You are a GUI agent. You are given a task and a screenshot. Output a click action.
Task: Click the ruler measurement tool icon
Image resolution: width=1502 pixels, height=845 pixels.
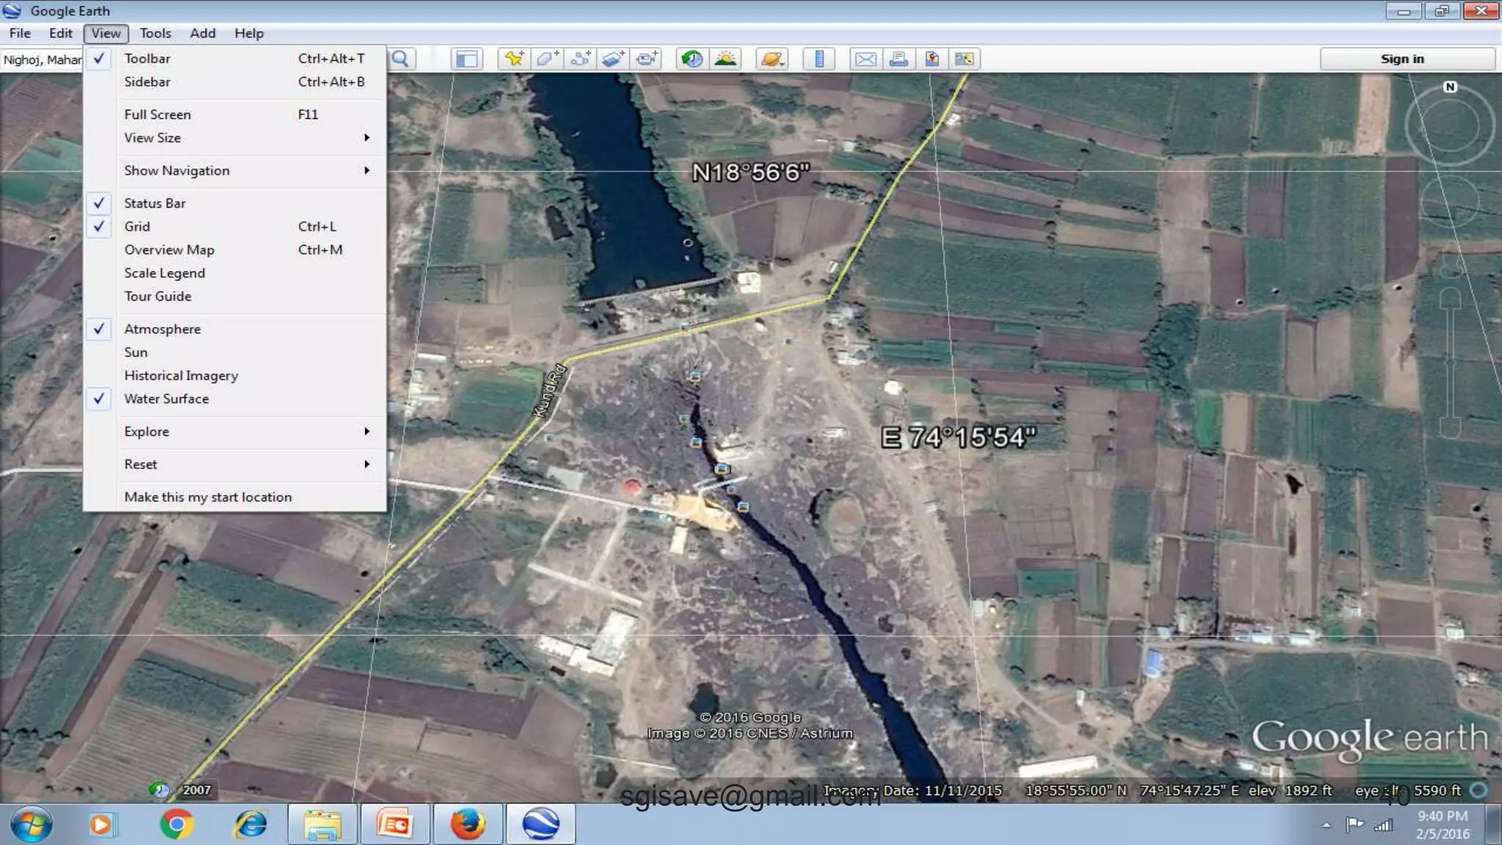pos(819,59)
